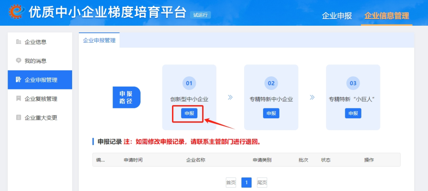Click the red 如需修改申报记录 note
This screenshot has height=191, width=428.
(x=192, y=142)
